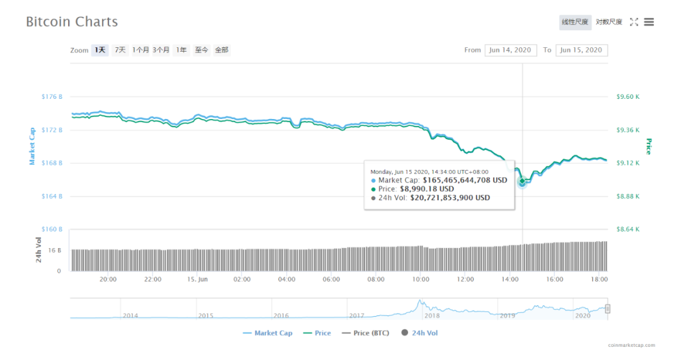Click the 16 B volume axis label
681x357 pixels.
[55, 251]
